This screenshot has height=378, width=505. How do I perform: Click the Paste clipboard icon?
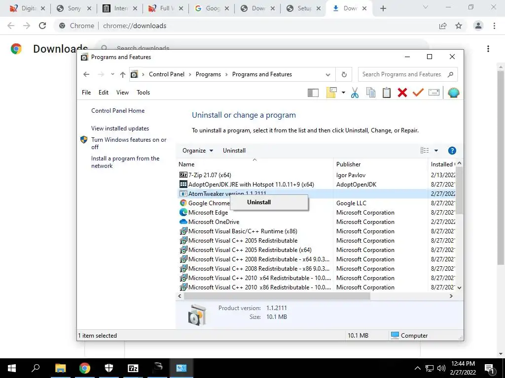387,93
